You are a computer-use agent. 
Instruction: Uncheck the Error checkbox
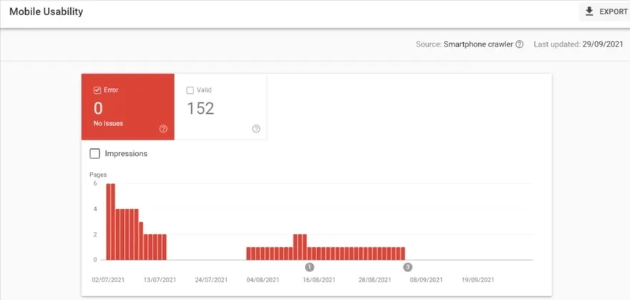pos(97,90)
